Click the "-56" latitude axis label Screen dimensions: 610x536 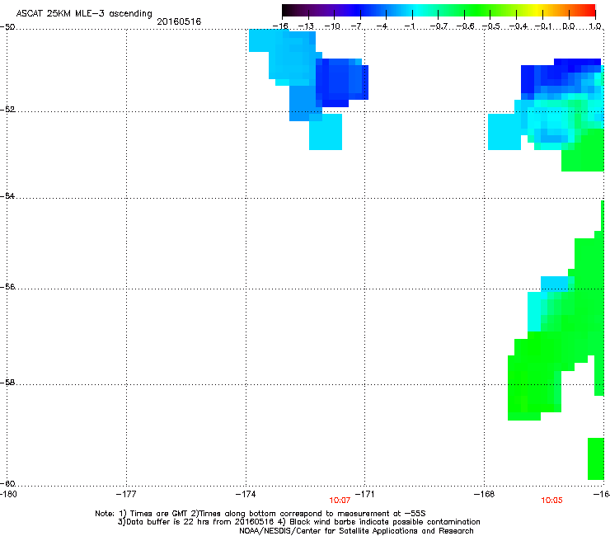pos(7,286)
